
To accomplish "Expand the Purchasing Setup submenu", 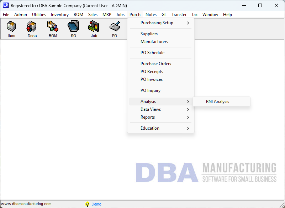I will point(161,23).
